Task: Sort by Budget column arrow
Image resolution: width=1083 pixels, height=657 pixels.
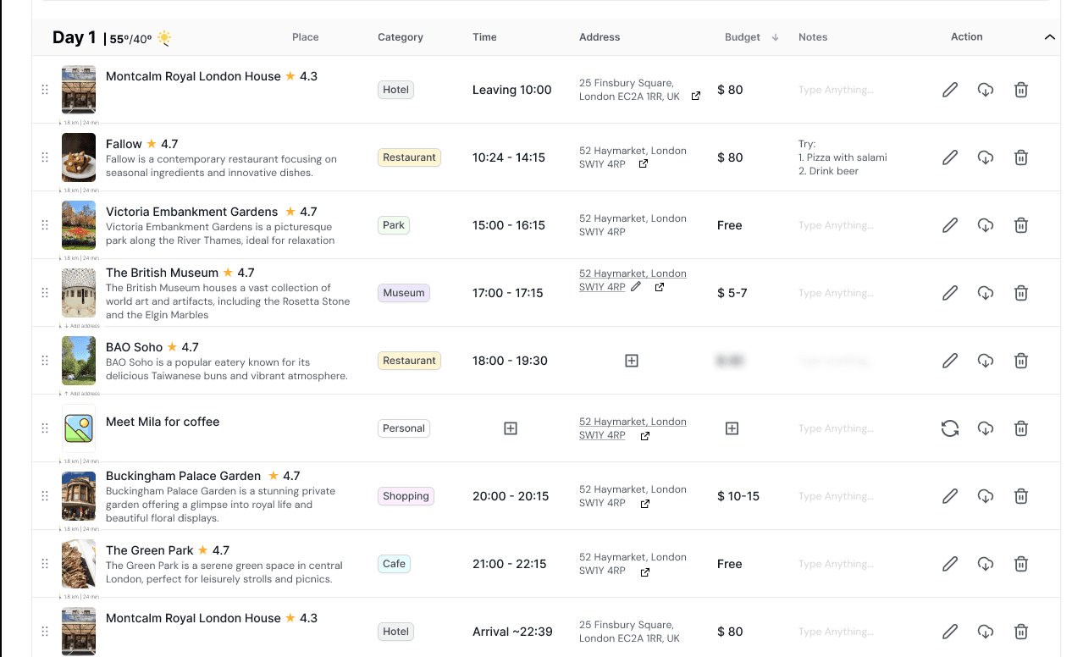Action: pos(775,37)
